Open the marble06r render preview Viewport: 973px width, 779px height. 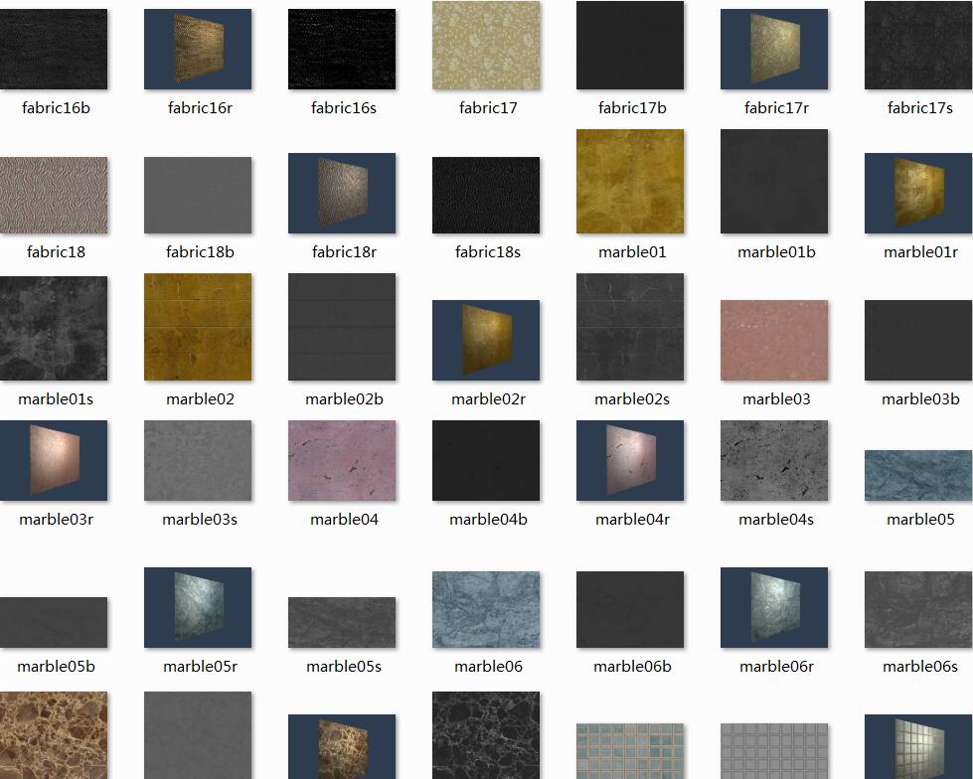(x=774, y=608)
